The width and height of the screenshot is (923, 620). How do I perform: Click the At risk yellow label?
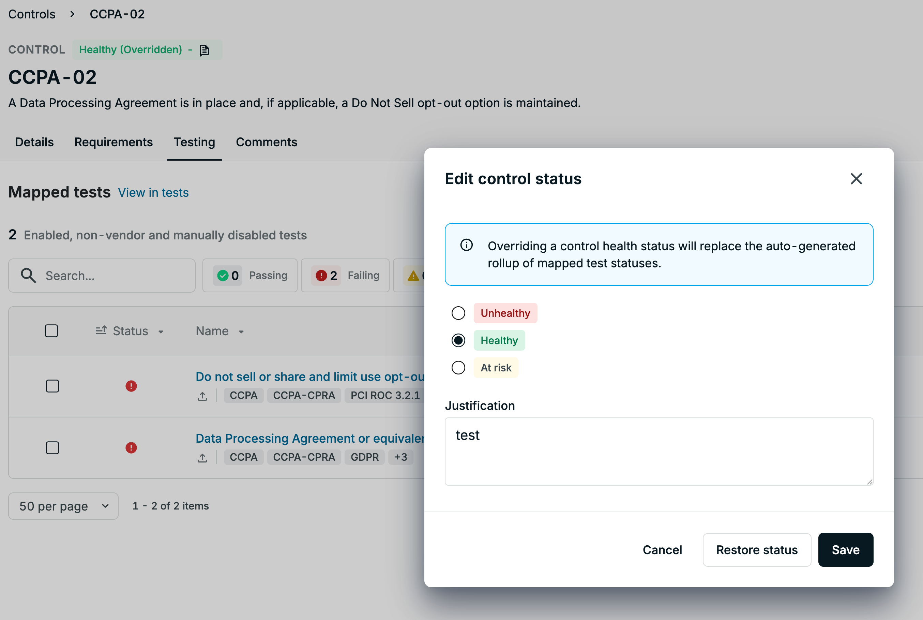496,368
